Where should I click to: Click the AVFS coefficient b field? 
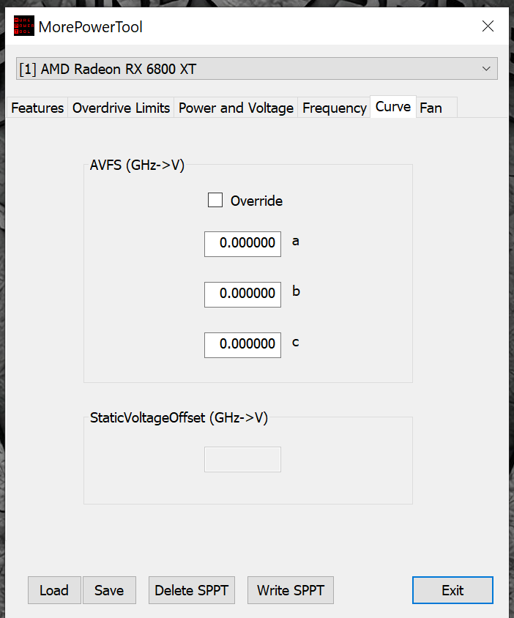tap(242, 294)
